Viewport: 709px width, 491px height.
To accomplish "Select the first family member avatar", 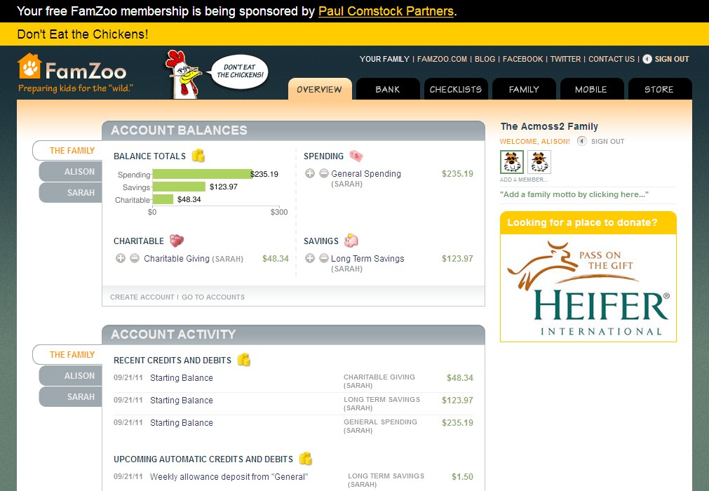I will tap(512, 162).
